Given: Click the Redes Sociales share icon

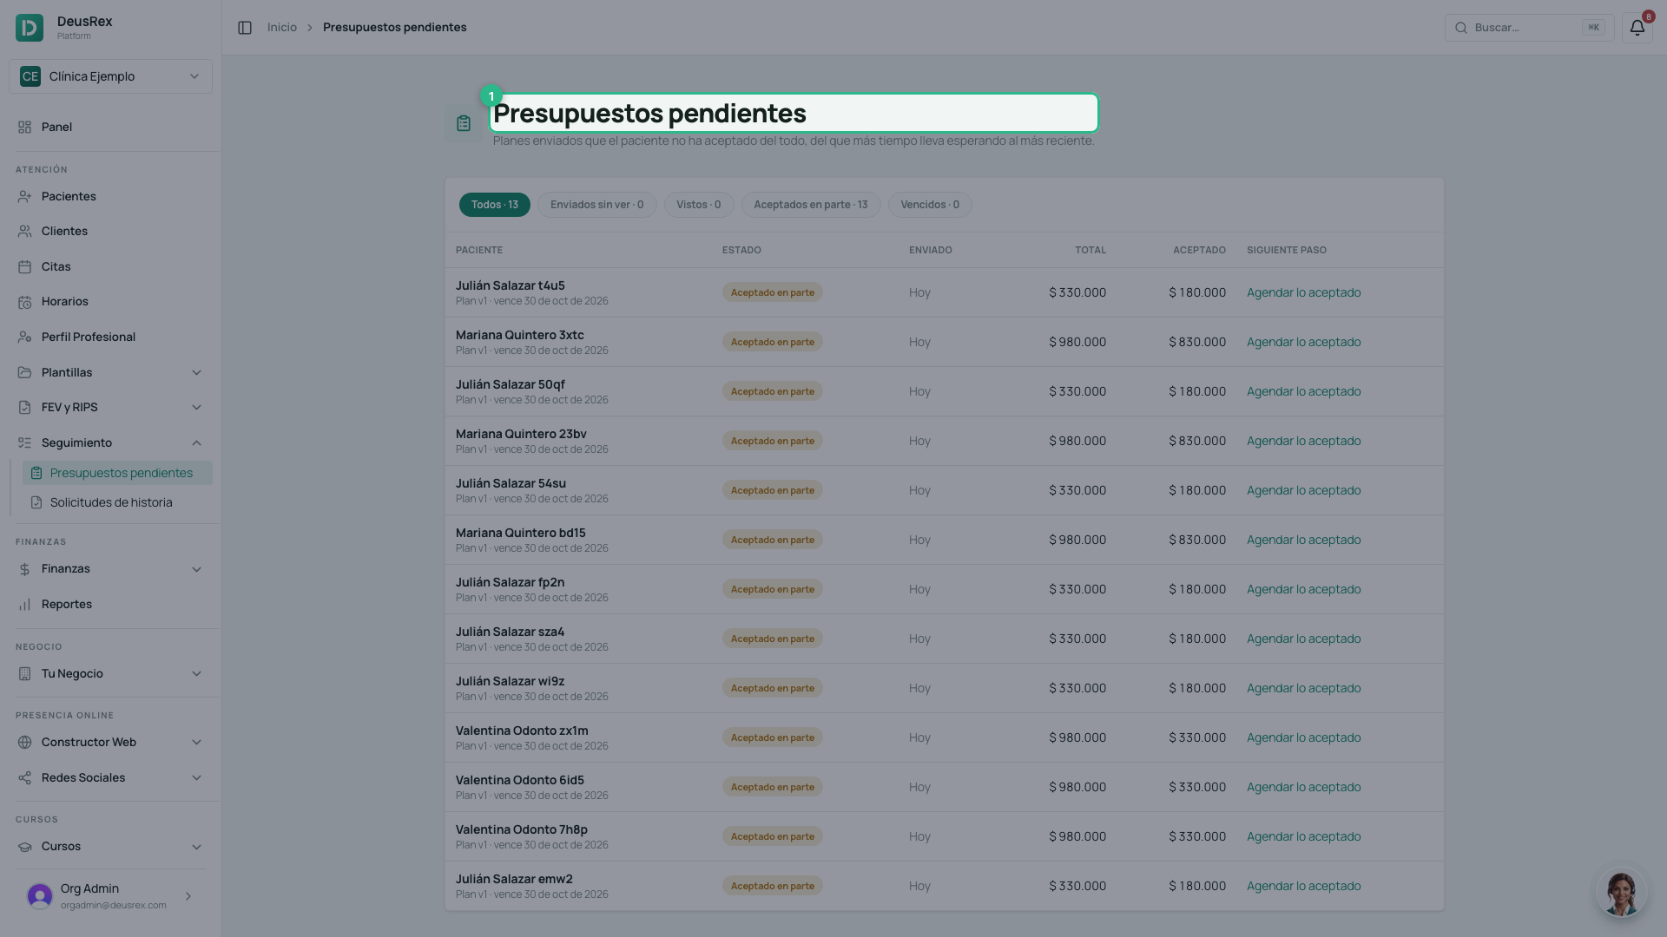Looking at the screenshot, I should point(24,778).
